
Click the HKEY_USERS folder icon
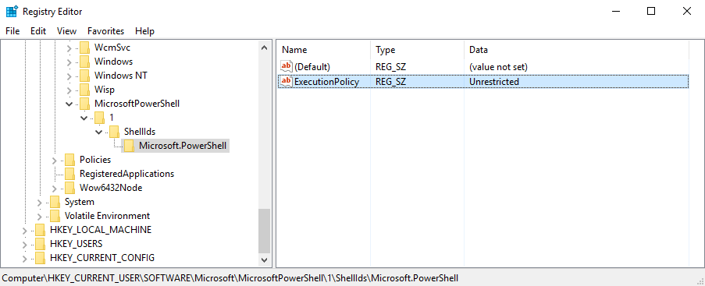40,244
